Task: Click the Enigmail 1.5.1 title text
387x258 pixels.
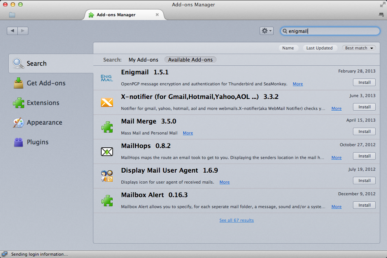Action: click(x=145, y=72)
